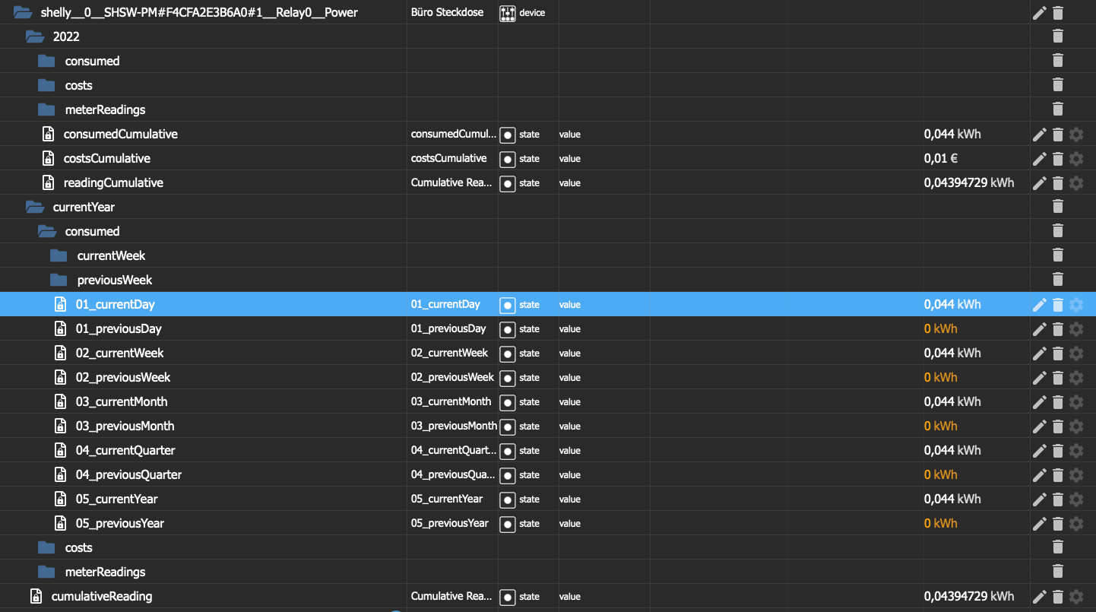Delete the 04_previousQuarter state
Image resolution: width=1096 pixels, height=612 pixels.
click(1057, 475)
